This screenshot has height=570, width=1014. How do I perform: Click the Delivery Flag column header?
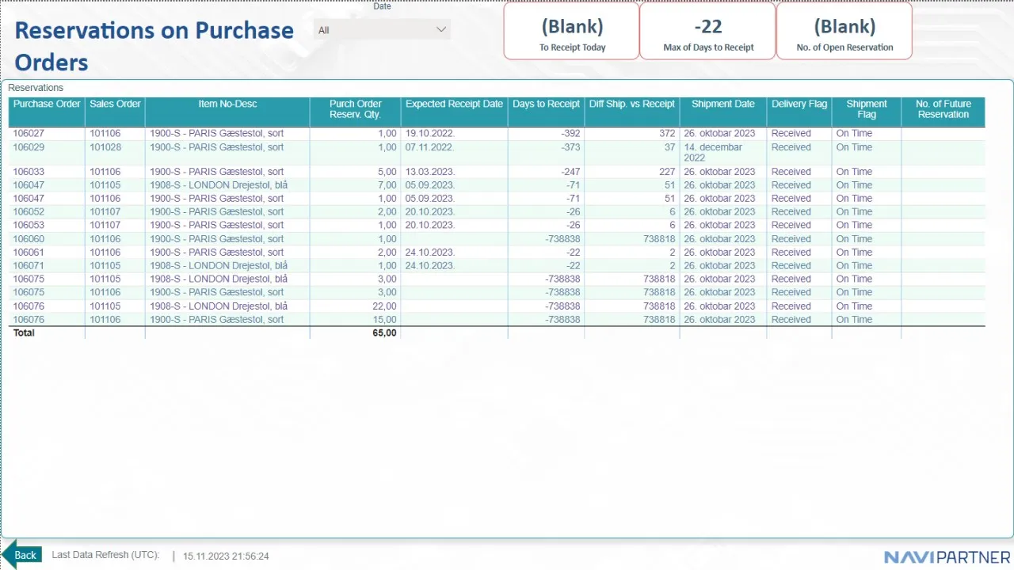click(x=799, y=104)
